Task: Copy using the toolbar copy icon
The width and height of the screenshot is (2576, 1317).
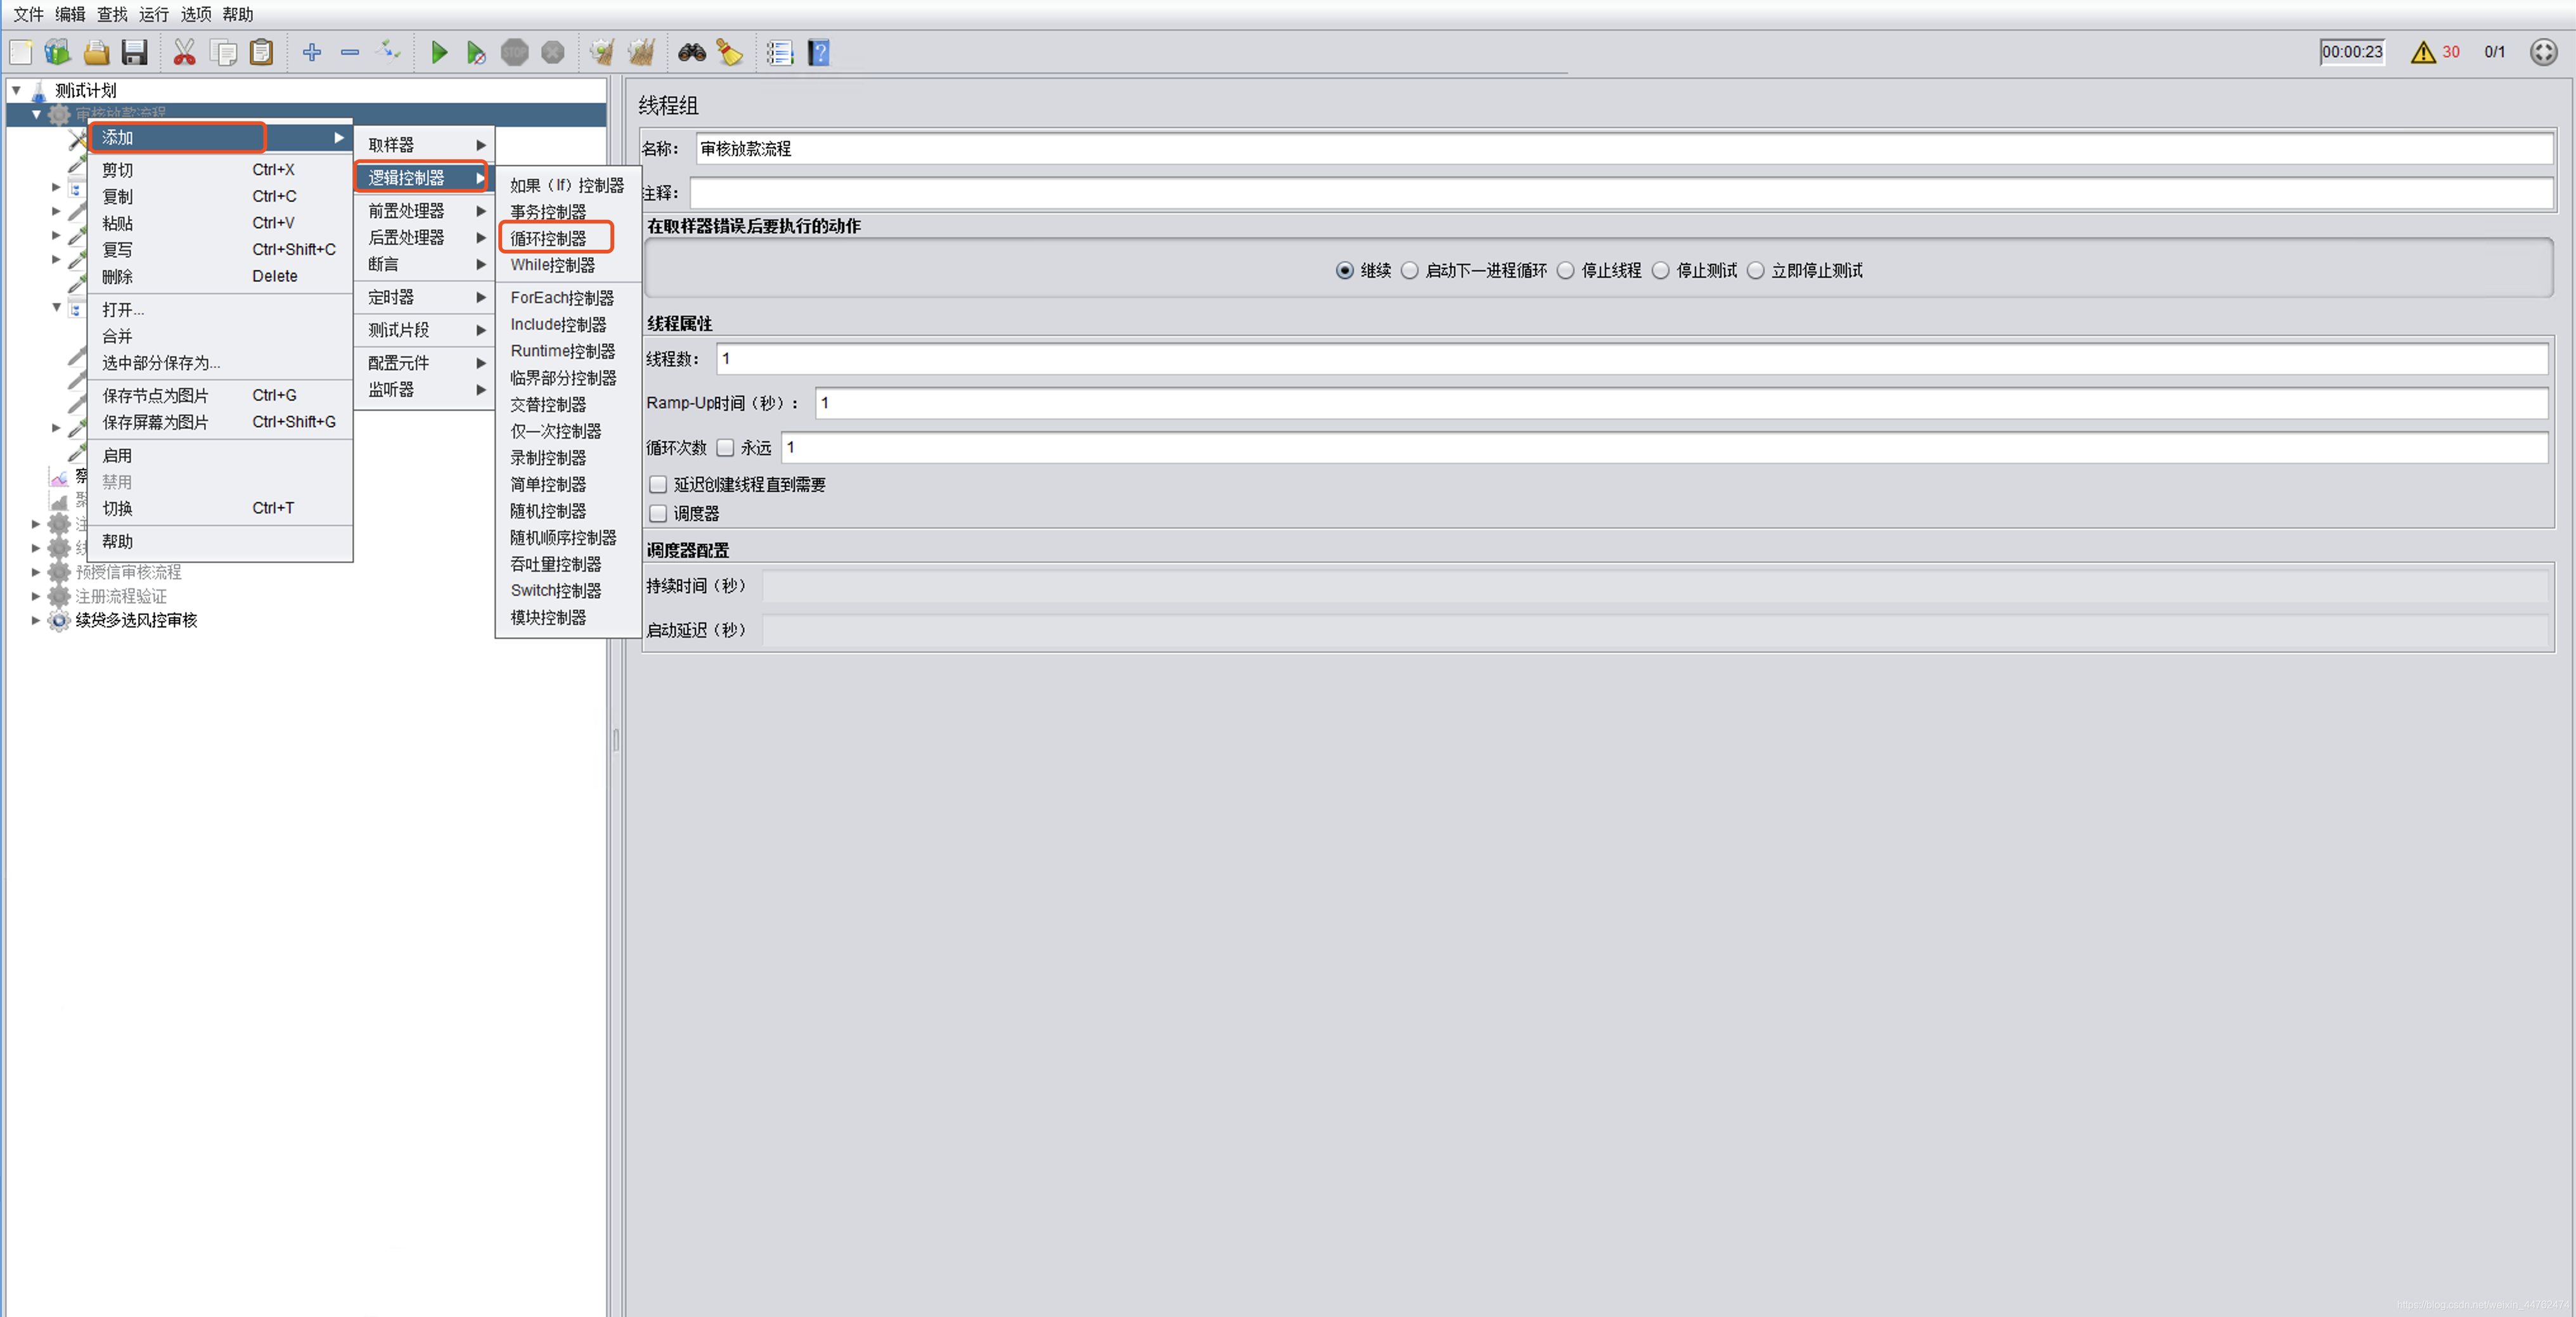Action: tap(224, 52)
